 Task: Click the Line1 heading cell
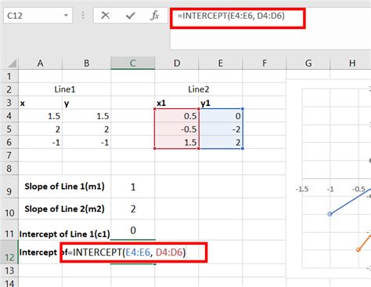65,89
